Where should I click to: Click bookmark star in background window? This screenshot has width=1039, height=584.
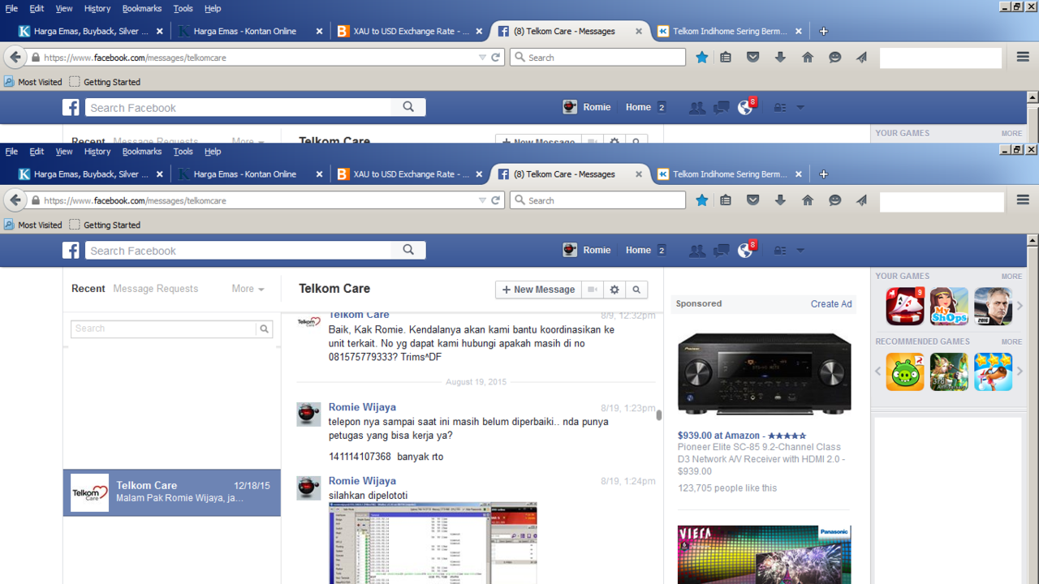tap(702, 58)
